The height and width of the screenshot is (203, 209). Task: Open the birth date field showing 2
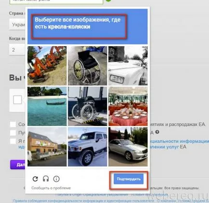tap(17, 50)
